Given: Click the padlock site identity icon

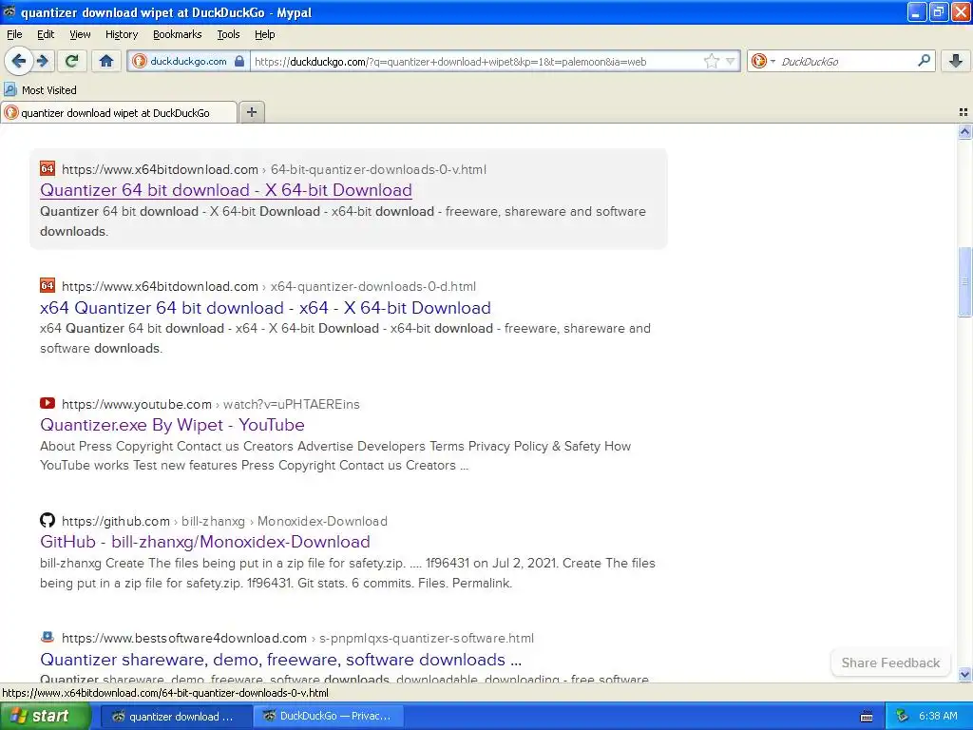Looking at the screenshot, I should click(239, 61).
